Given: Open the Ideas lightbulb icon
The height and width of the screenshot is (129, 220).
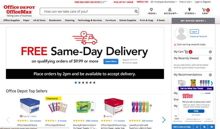Looking at the screenshot, I should [x=151, y=9].
